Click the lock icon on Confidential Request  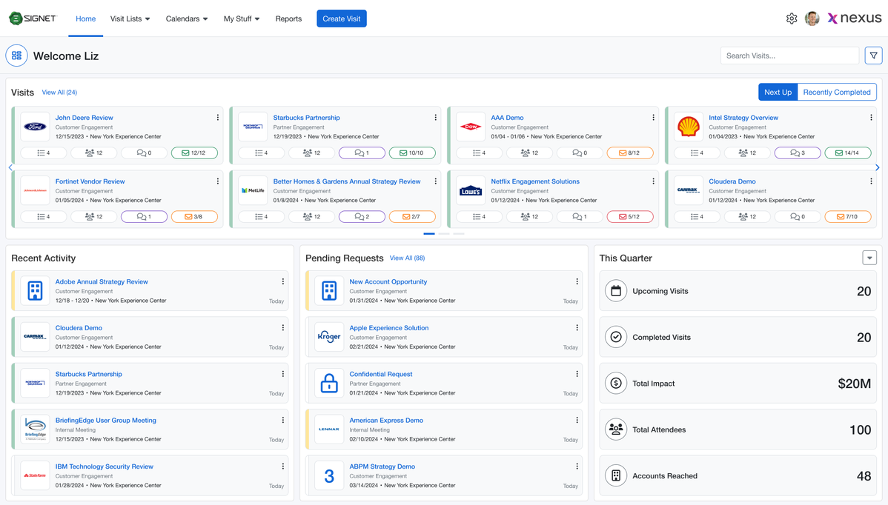click(x=329, y=383)
